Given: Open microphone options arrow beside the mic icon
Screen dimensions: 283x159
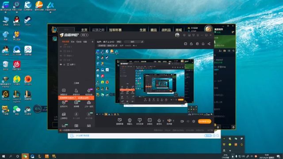Looking at the screenshot, I should tap(163, 121).
